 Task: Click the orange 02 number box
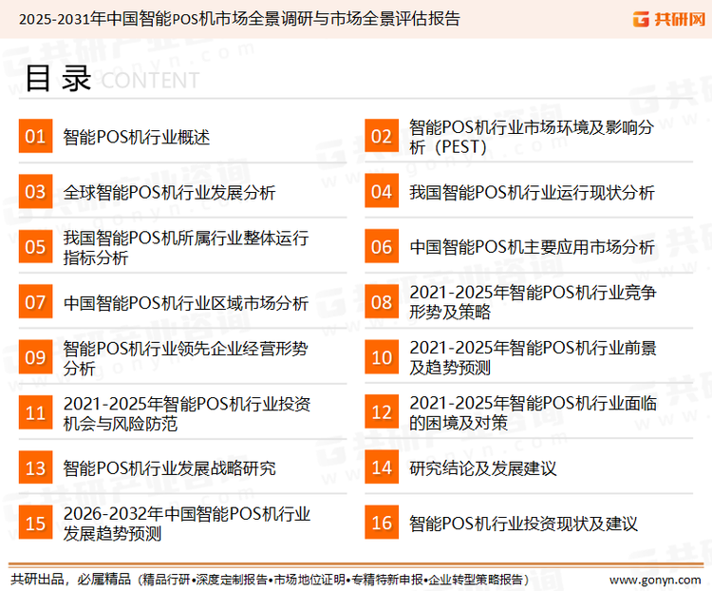pyautogui.click(x=382, y=136)
